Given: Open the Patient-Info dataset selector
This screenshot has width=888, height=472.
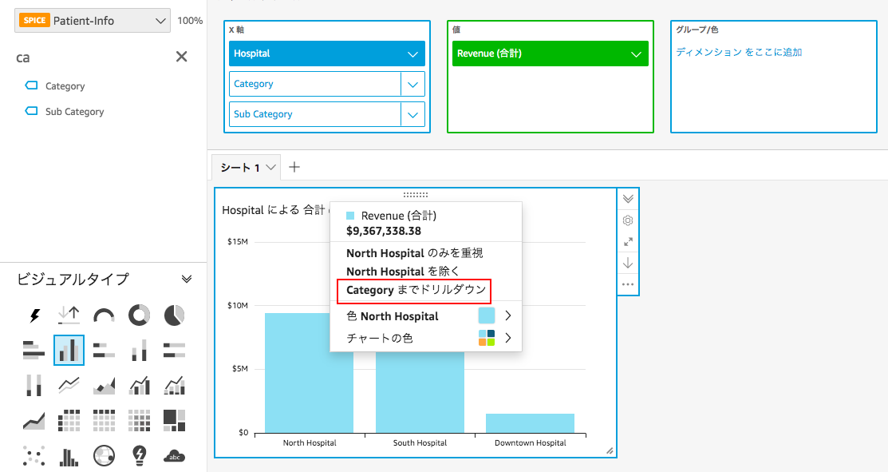Looking at the screenshot, I should [92, 20].
